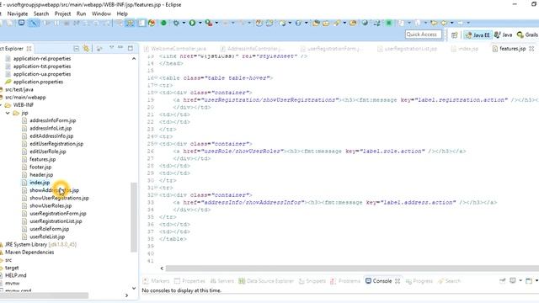Switch to AddressInfoController editor tab
Screen dimensions: 539x303
(x=252, y=49)
